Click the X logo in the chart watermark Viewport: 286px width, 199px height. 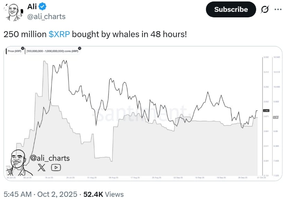(41, 168)
